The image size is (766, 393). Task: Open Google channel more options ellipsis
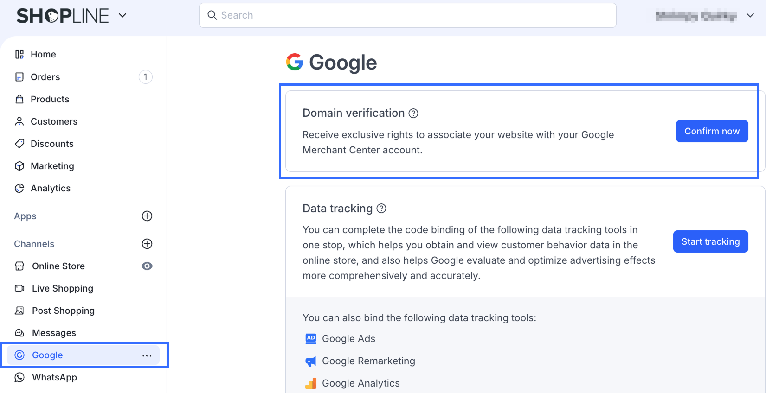[147, 355]
